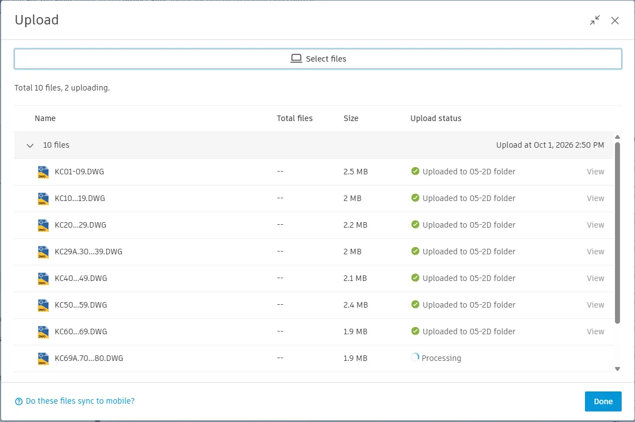Click the DWG file icon beside KC60...69.DWG

pos(43,332)
